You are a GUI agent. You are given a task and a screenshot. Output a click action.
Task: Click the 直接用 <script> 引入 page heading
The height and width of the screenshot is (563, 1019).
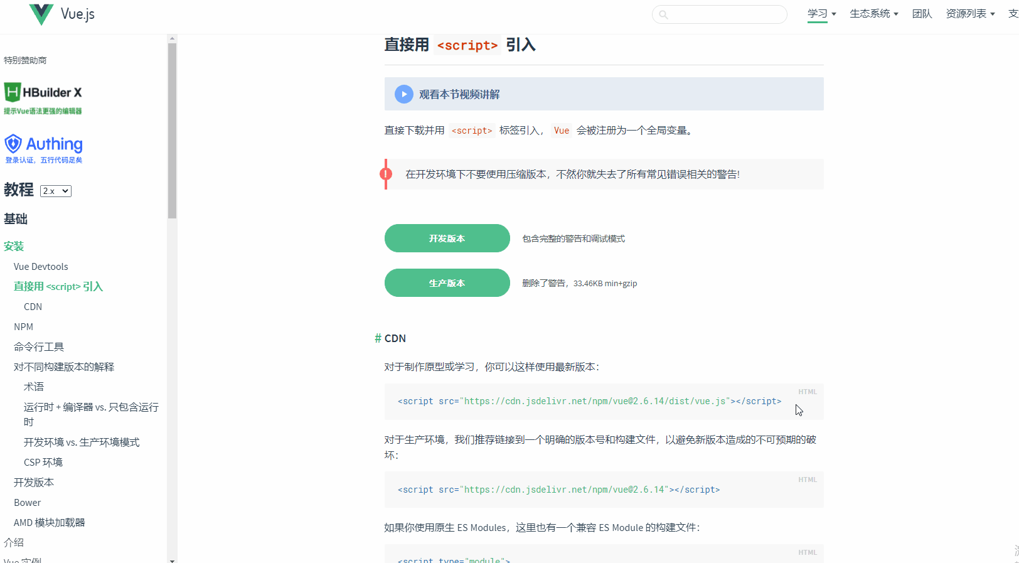460,45
